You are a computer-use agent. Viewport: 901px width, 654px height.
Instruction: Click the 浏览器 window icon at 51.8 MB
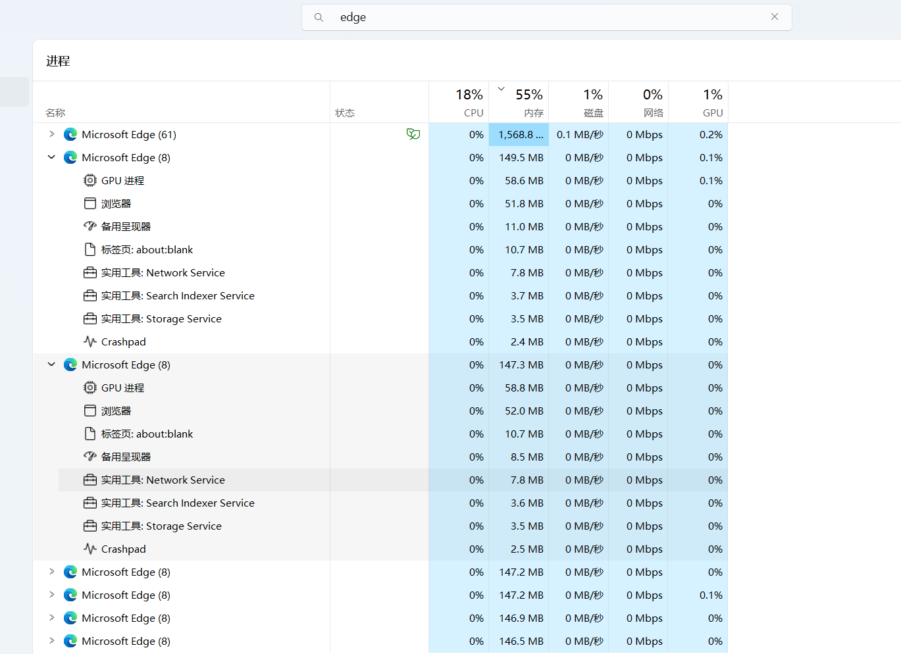(90, 203)
